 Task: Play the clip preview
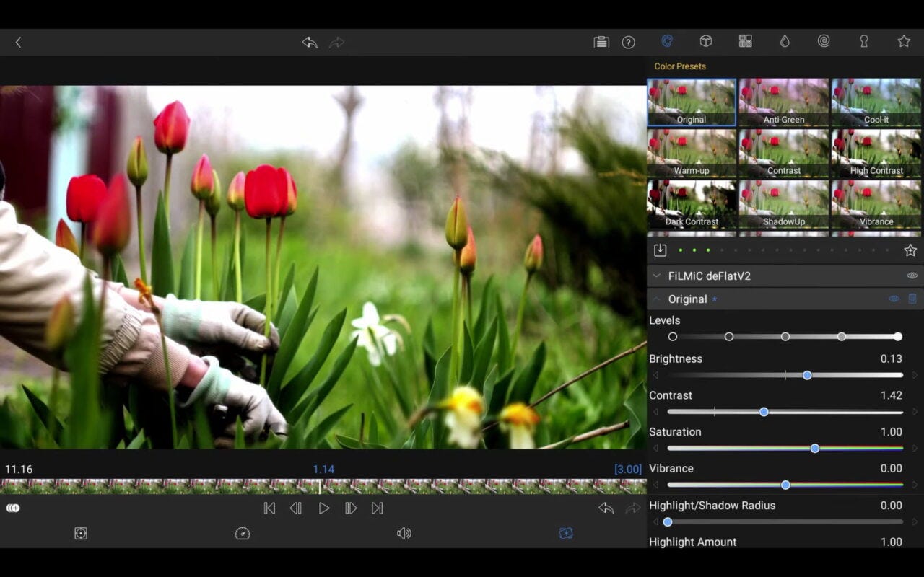coord(324,508)
